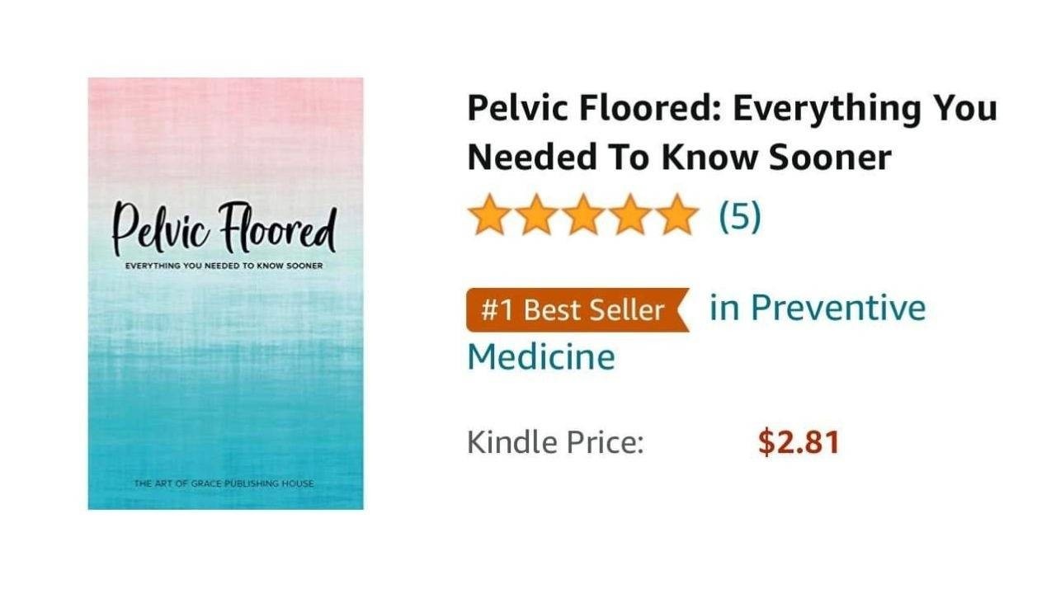Click the product title 'Pelvic Floored: Everything You'
This screenshot has width=1056, height=594.
click(x=732, y=109)
